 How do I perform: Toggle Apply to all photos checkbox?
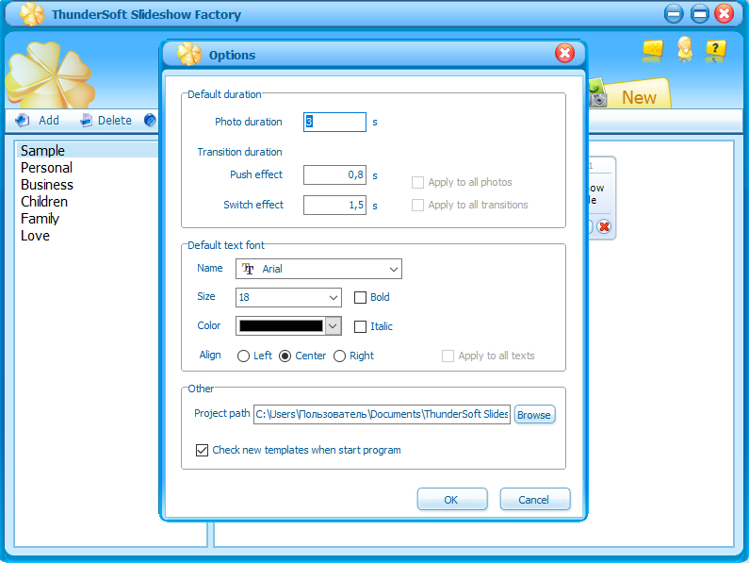(x=417, y=182)
